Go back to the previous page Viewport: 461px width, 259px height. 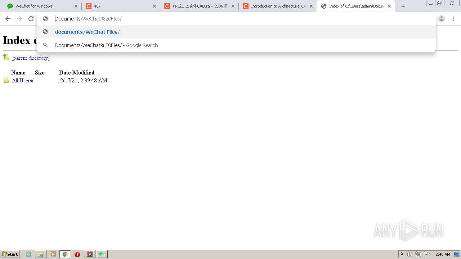pyautogui.click(x=8, y=19)
